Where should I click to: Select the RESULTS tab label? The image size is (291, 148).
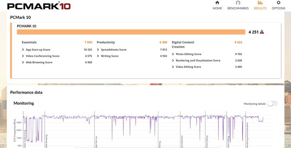260,8
